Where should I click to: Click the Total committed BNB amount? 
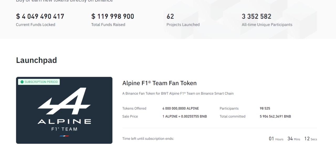[275, 117]
